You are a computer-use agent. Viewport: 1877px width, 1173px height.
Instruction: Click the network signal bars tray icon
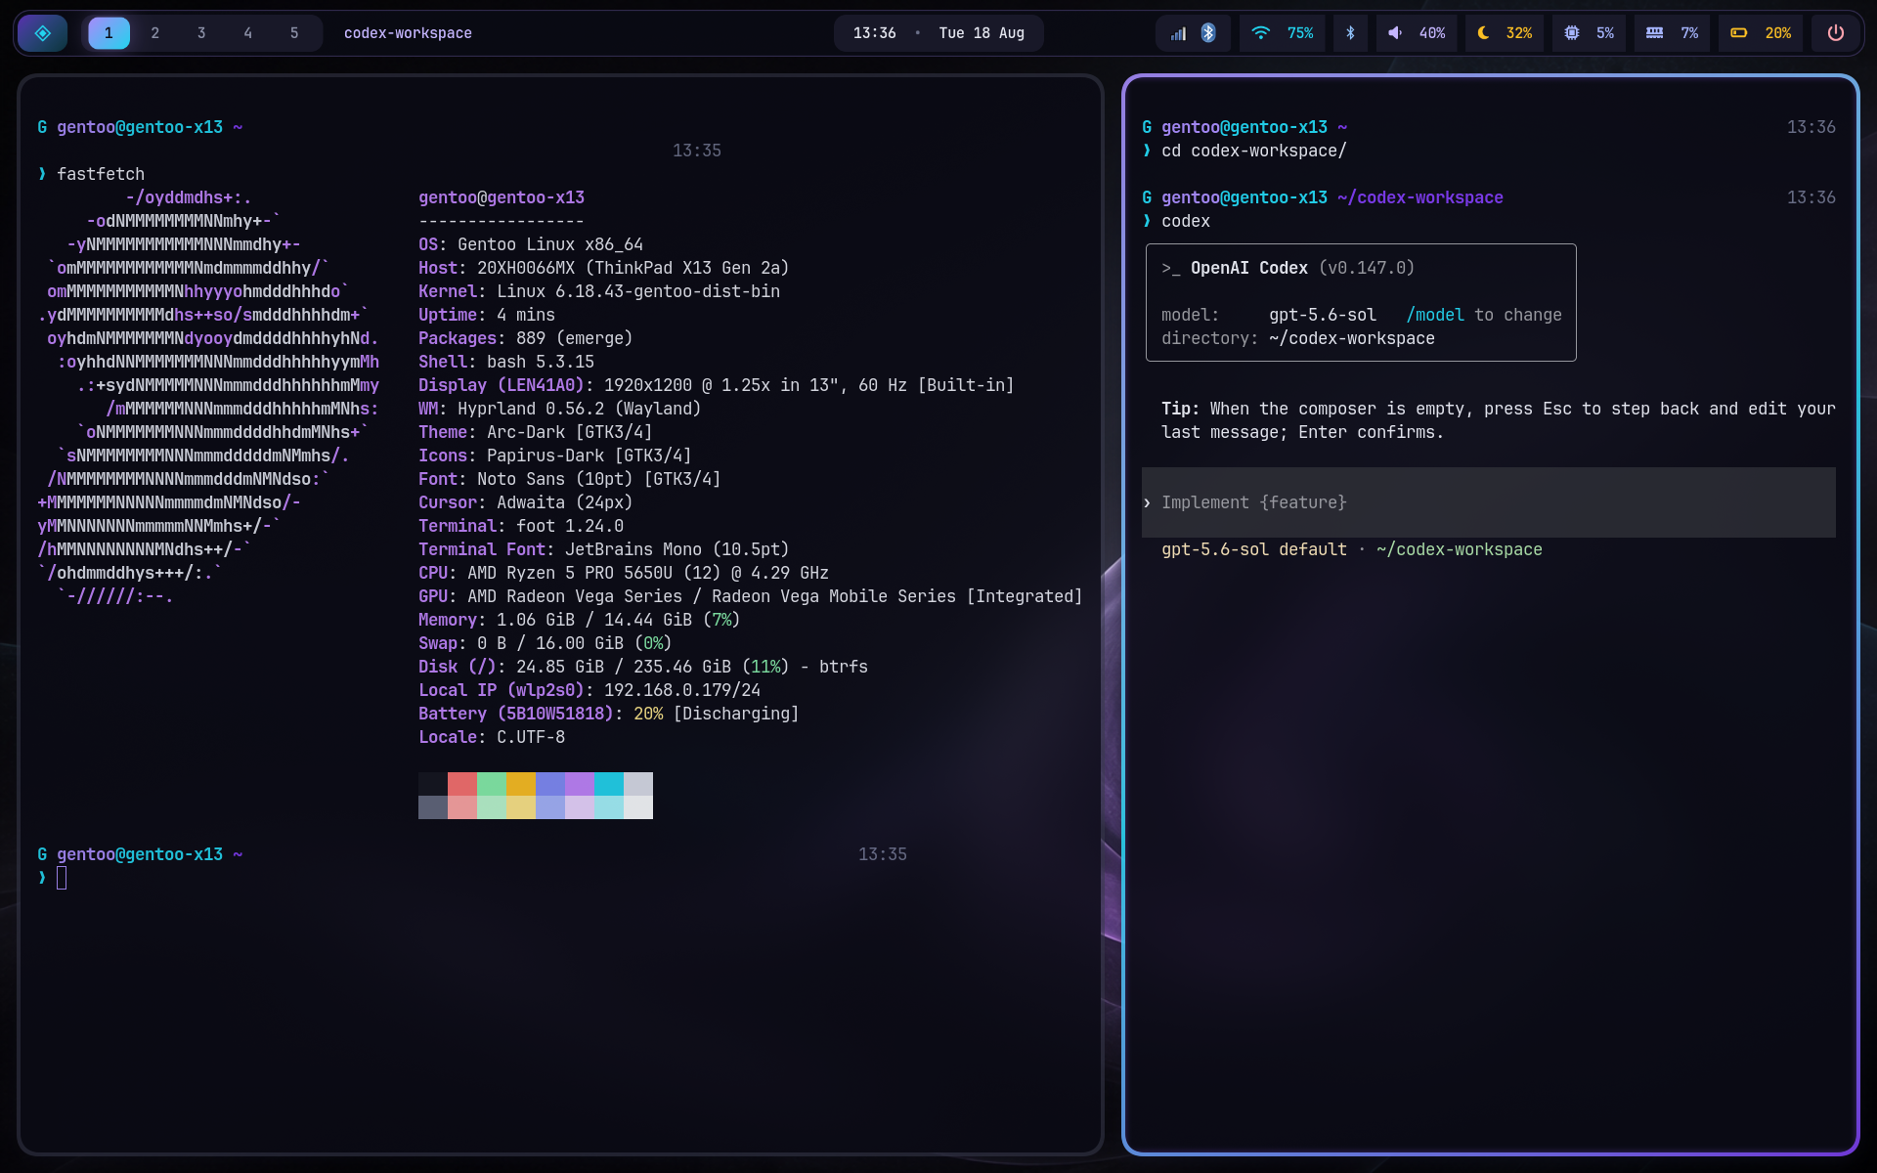[1178, 33]
